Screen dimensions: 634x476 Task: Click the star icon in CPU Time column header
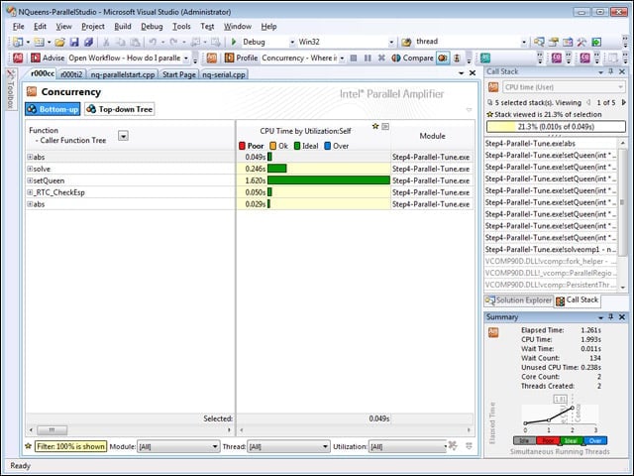(375, 126)
